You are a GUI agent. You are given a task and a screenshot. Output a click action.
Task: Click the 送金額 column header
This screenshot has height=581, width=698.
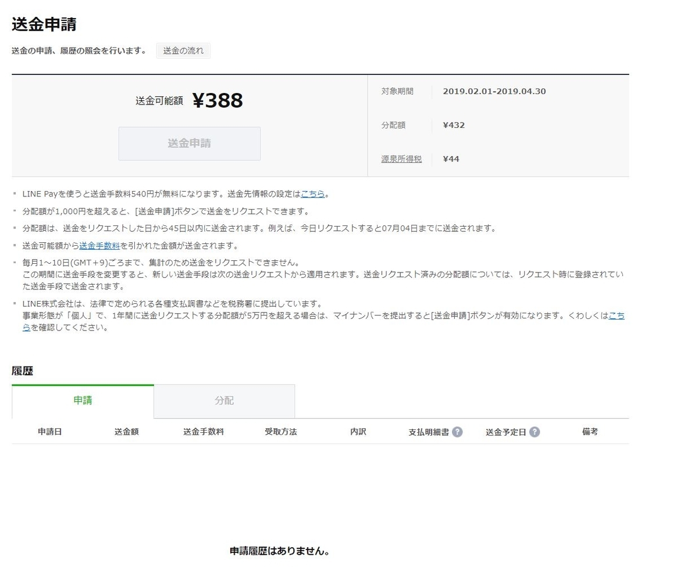pos(127,432)
